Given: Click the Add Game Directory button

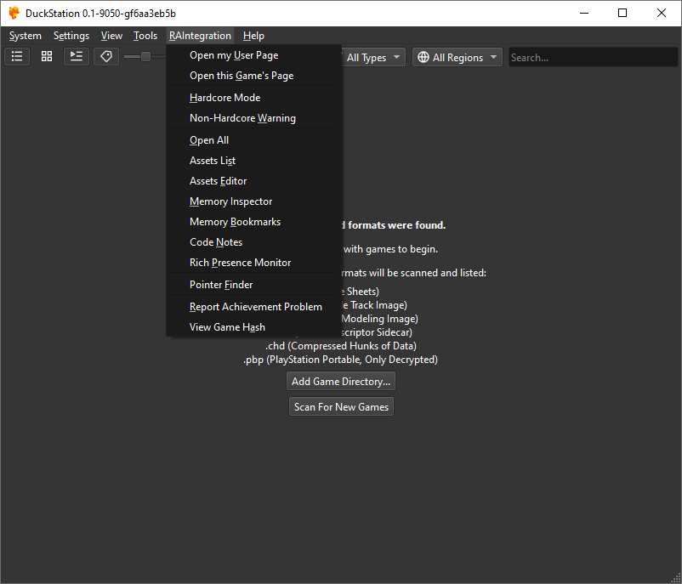Looking at the screenshot, I should pos(340,381).
